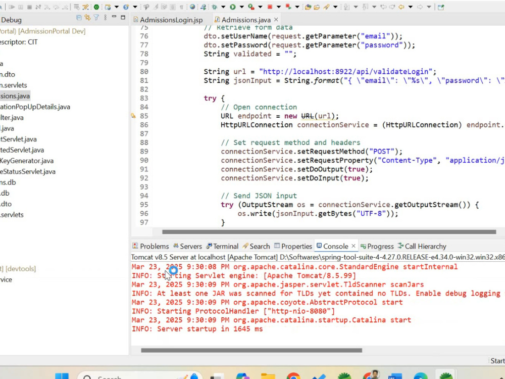Click the Suspend debug toolbar icon
The width and height of the screenshot is (505, 379).
pyautogui.click(x=21, y=7)
